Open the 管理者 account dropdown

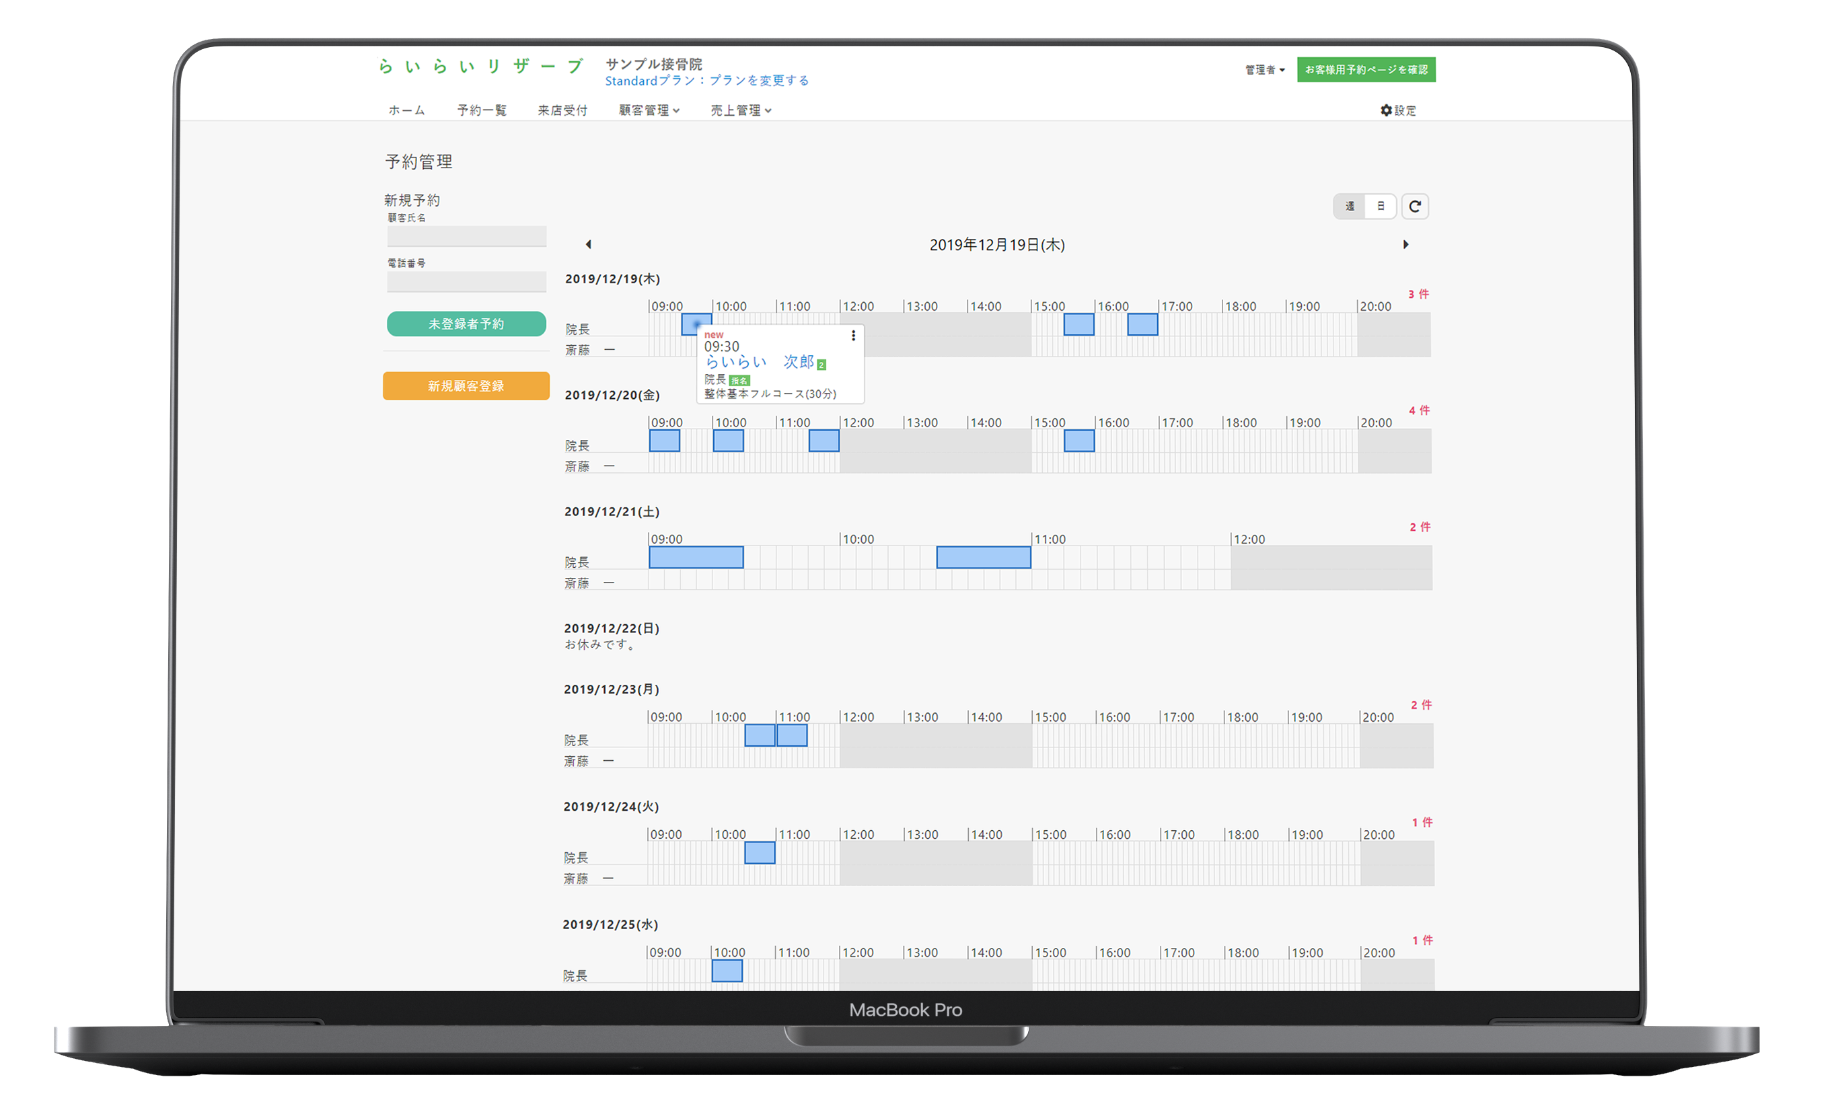1265,70
